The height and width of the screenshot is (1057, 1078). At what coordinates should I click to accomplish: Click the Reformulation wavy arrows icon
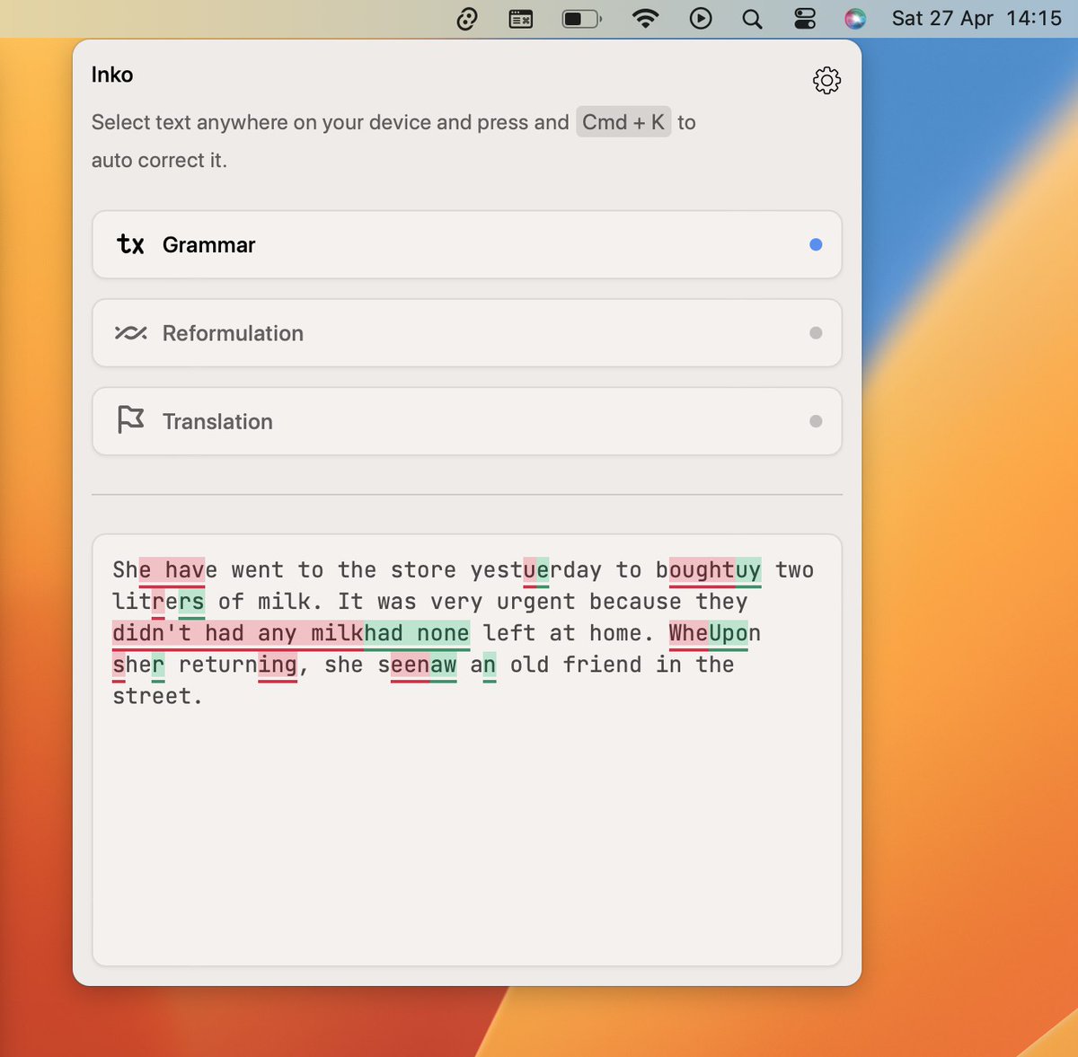(x=131, y=333)
